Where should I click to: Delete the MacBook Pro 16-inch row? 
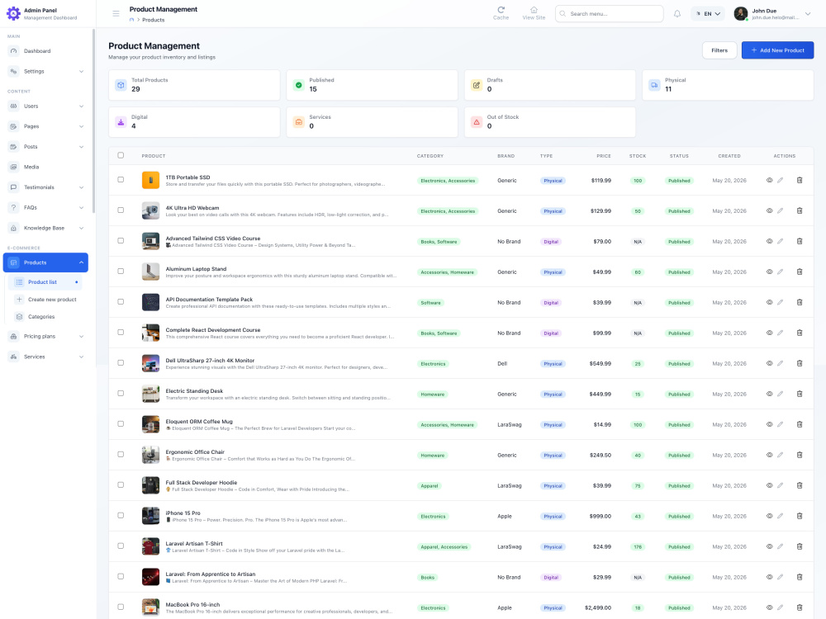pyautogui.click(x=799, y=607)
